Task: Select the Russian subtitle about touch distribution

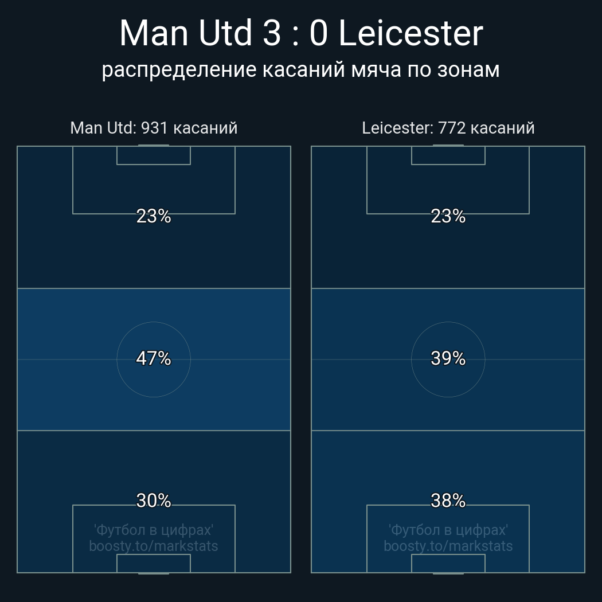Action: point(300,70)
